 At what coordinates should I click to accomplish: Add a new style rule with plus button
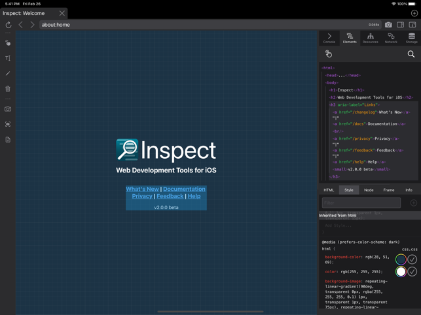point(414,203)
